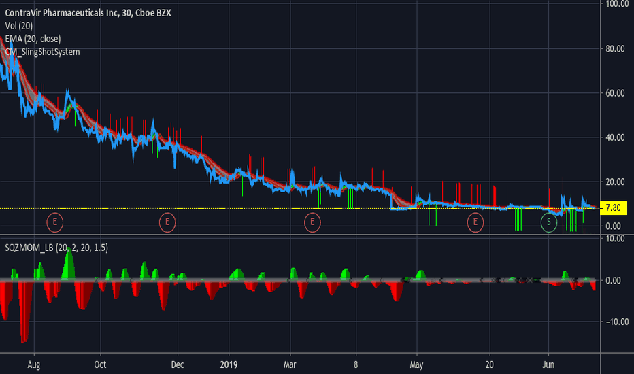Click the earnings marker E before the 20 date label
The width and height of the screenshot is (634, 374).
pyautogui.click(x=475, y=222)
